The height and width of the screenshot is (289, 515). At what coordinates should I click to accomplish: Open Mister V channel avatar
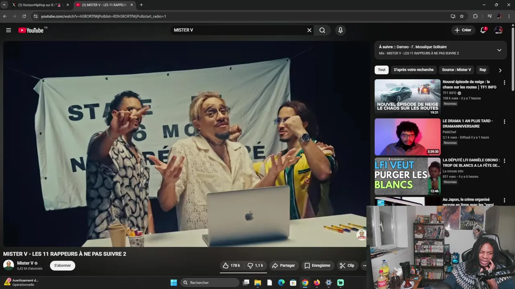click(x=8, y=265)
